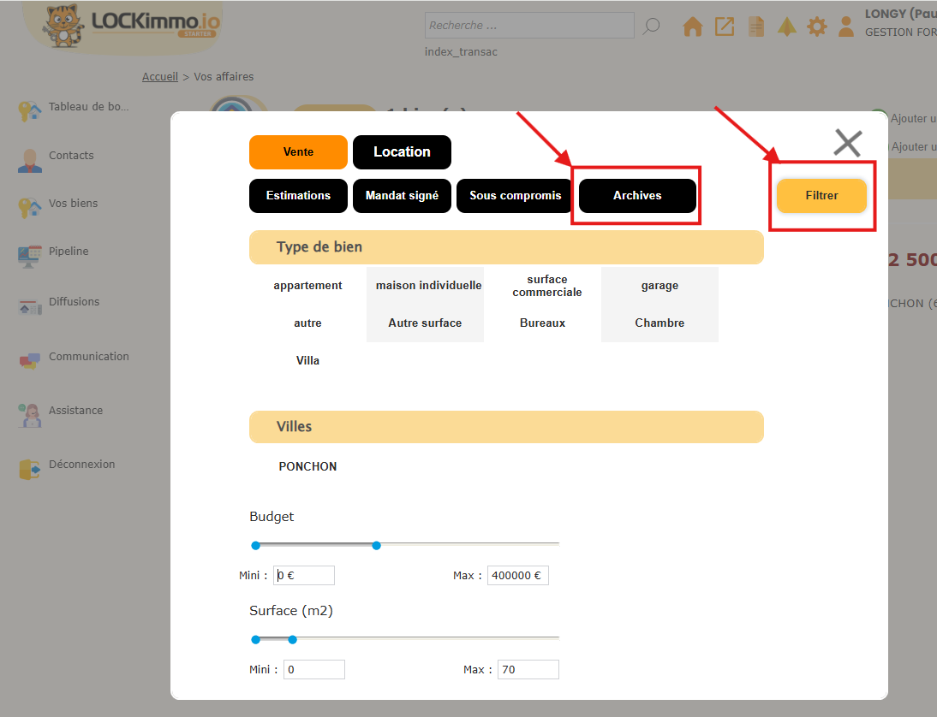Click the home icon in top toolbar
This screenshot has width=937, height=717.
[x=692, y=27]
